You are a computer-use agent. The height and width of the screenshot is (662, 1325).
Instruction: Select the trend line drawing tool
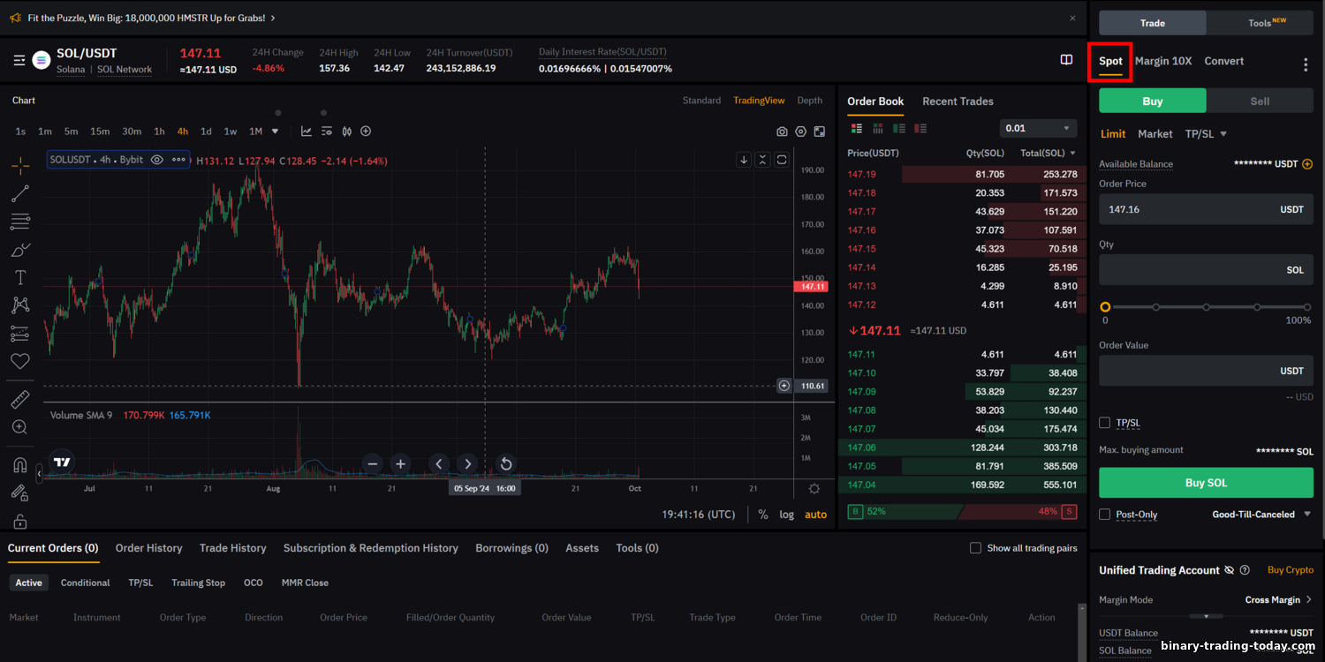pos(19,193)
